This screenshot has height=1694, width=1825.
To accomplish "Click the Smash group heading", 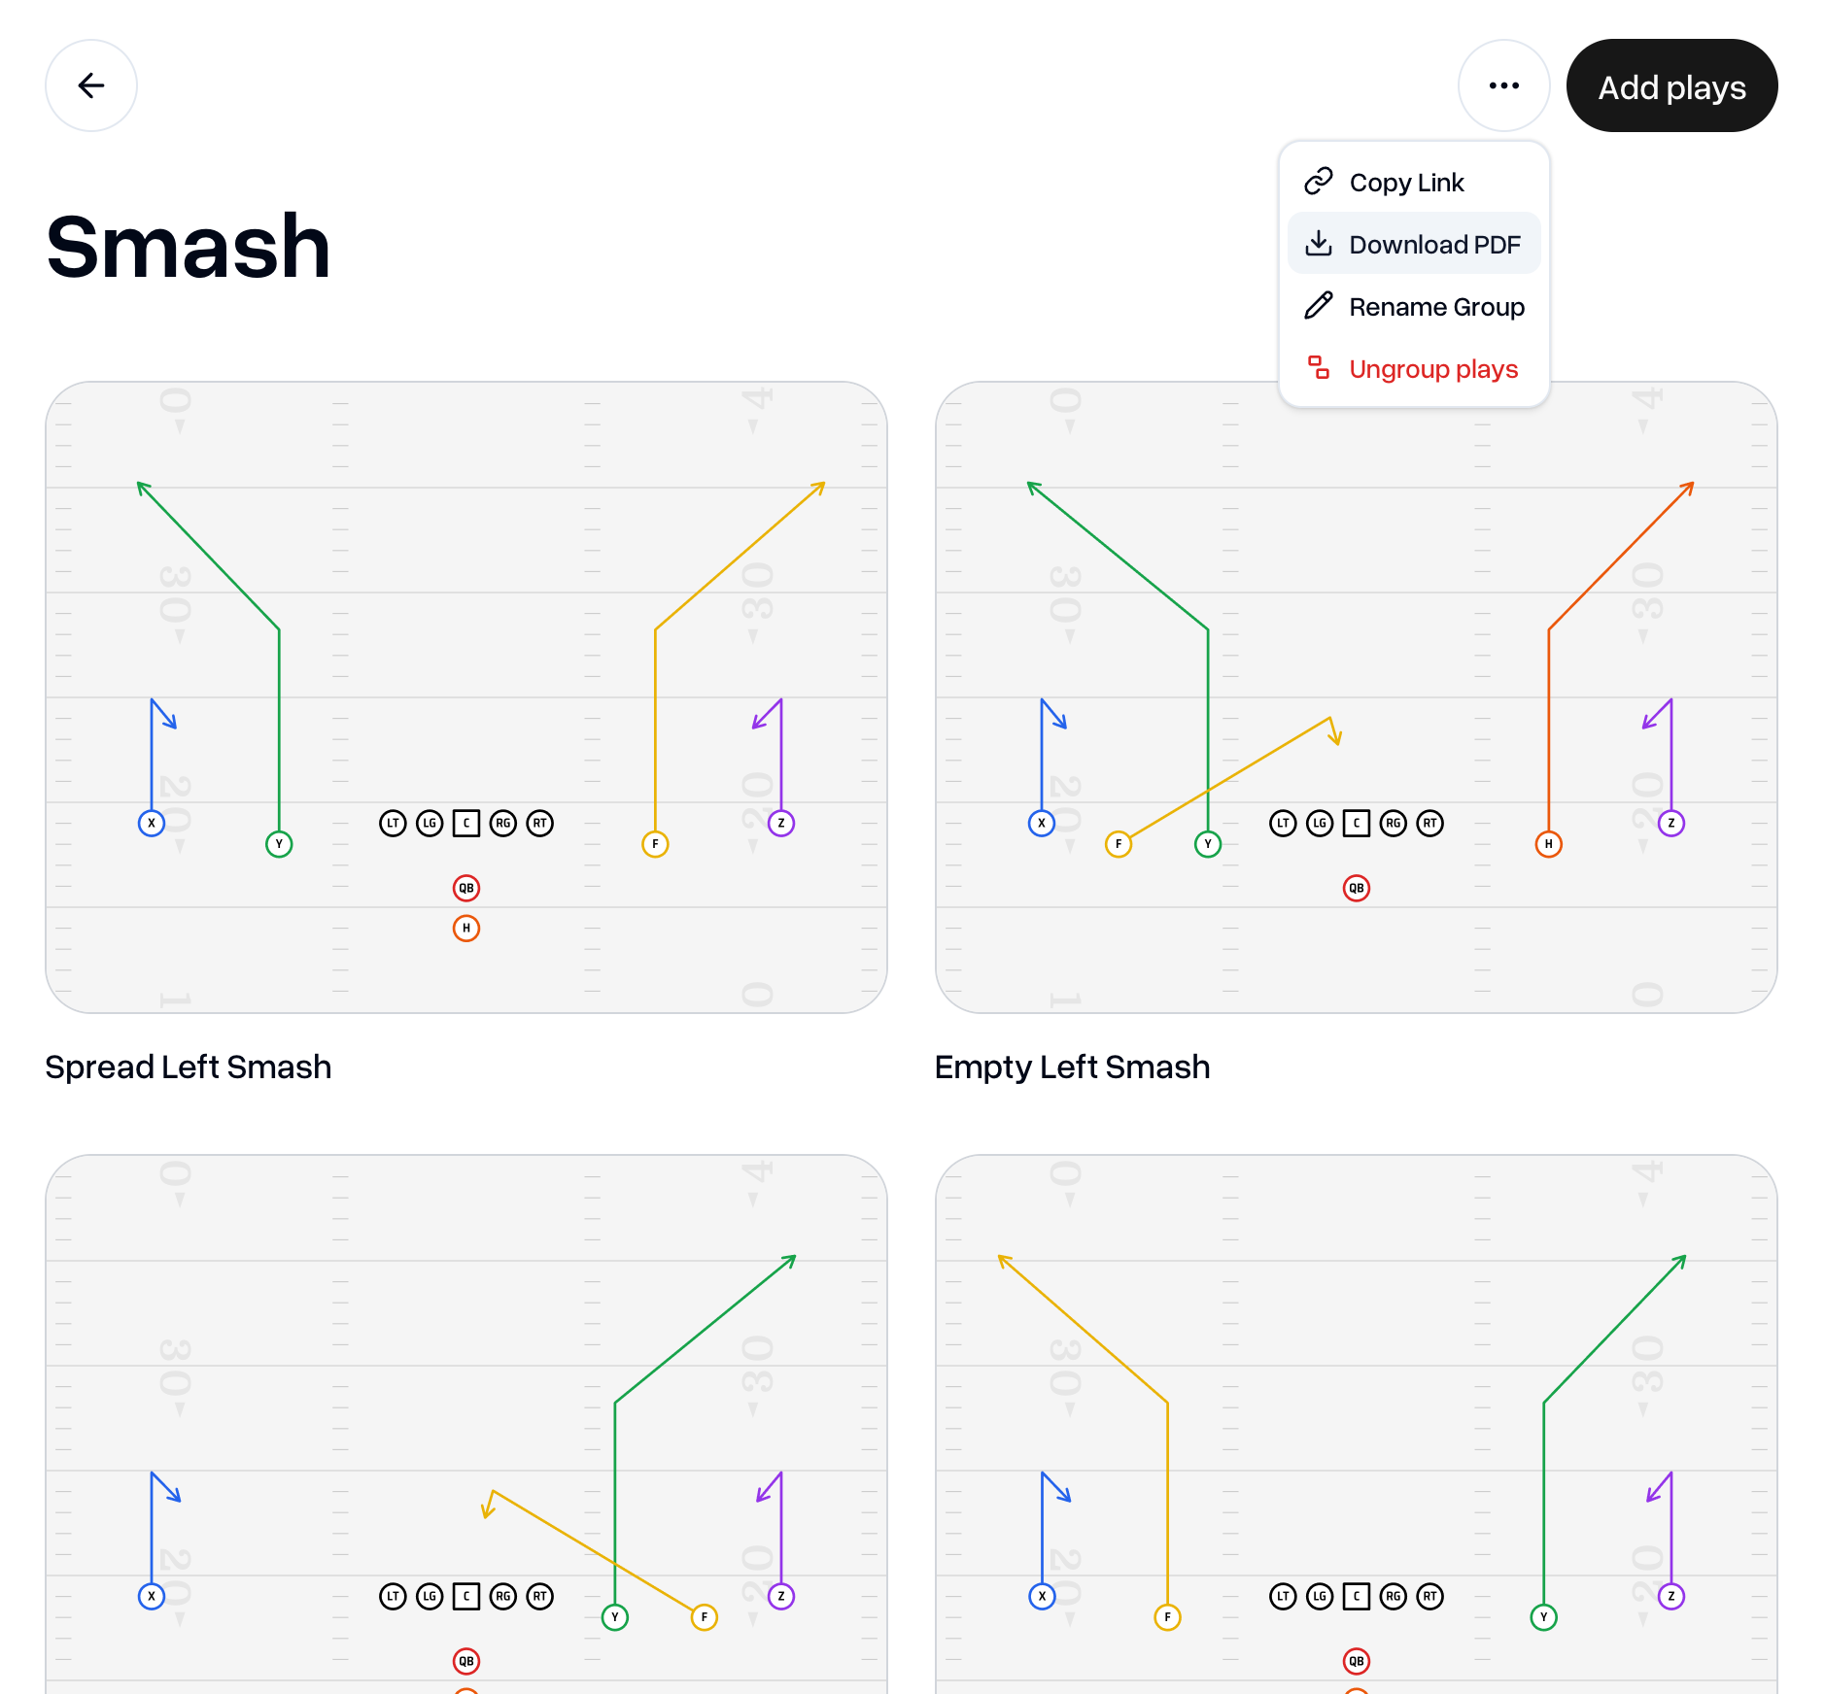I will pos(189,247).
